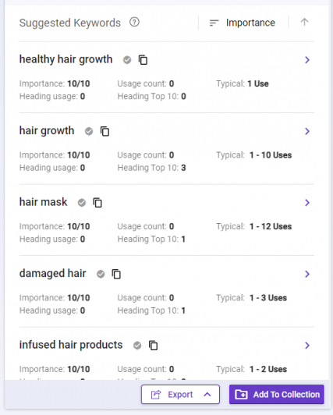The image size is (333, 415).
Task: Copy the 'damaged hair' keyword
Action: coord(116,275)
